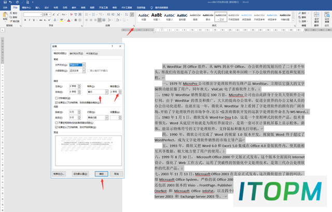Open the PDF tools ribbon tab
This screenshot has width=332, height=212.
pos(127,8)
